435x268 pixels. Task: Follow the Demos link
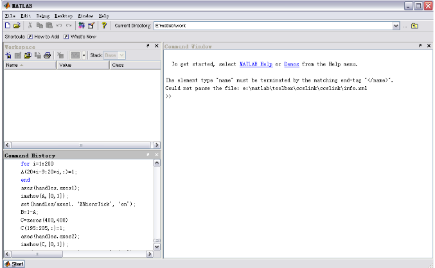[291, 64]
